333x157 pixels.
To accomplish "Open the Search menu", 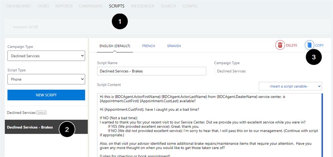I will point(168,6).
